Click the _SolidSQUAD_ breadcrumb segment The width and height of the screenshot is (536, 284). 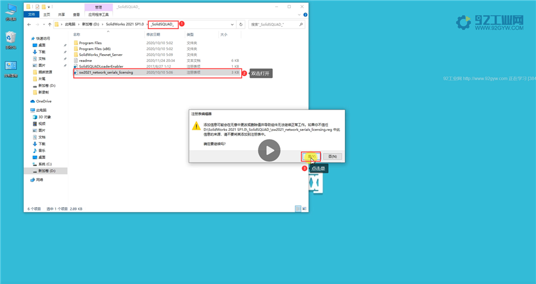tap(163, 24)
